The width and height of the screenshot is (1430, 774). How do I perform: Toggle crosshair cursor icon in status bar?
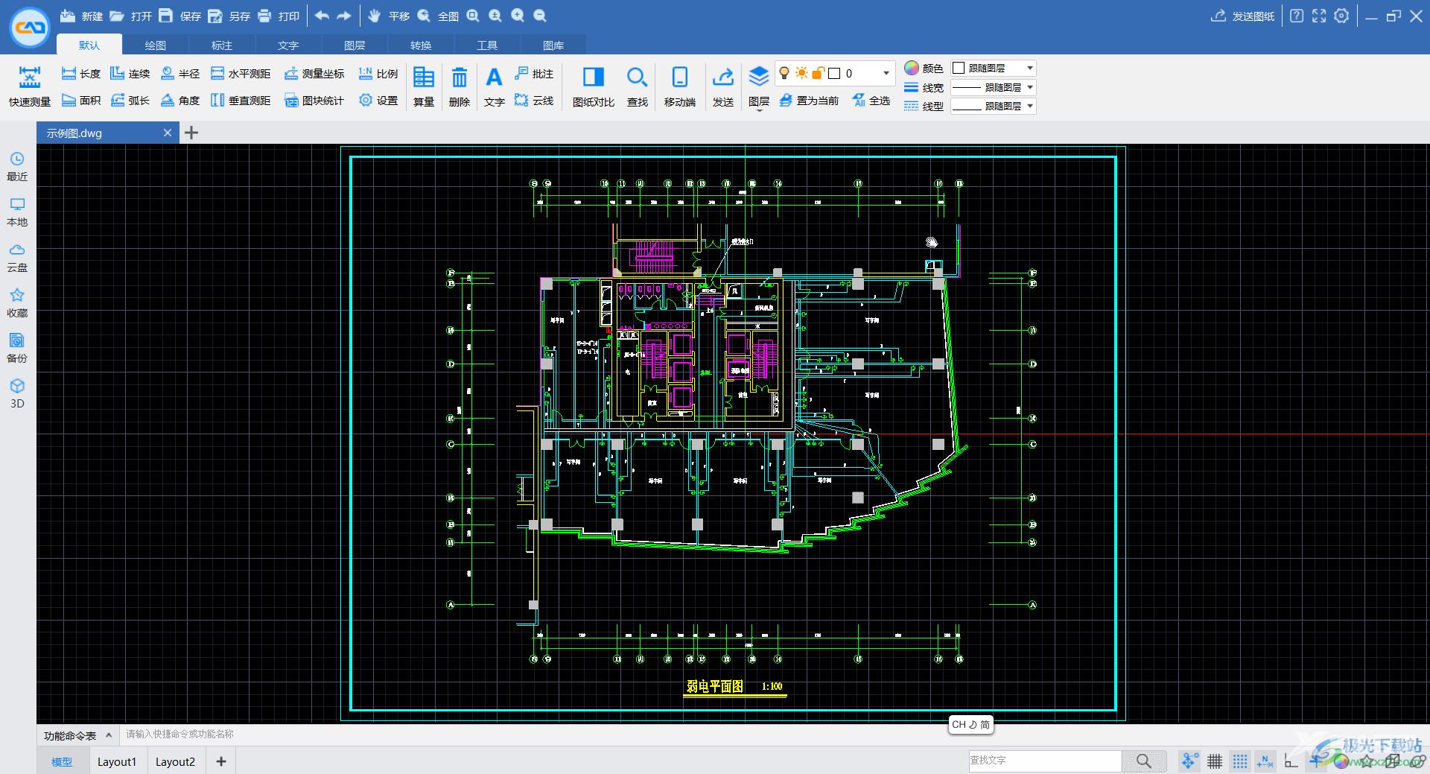(x=1316, y=761)
